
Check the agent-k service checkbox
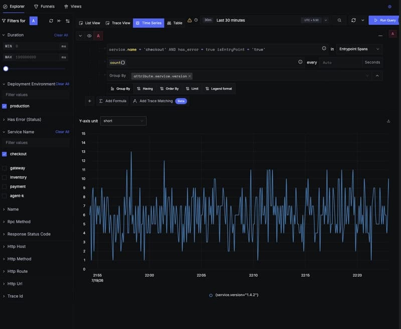click(x=5, y=196)
